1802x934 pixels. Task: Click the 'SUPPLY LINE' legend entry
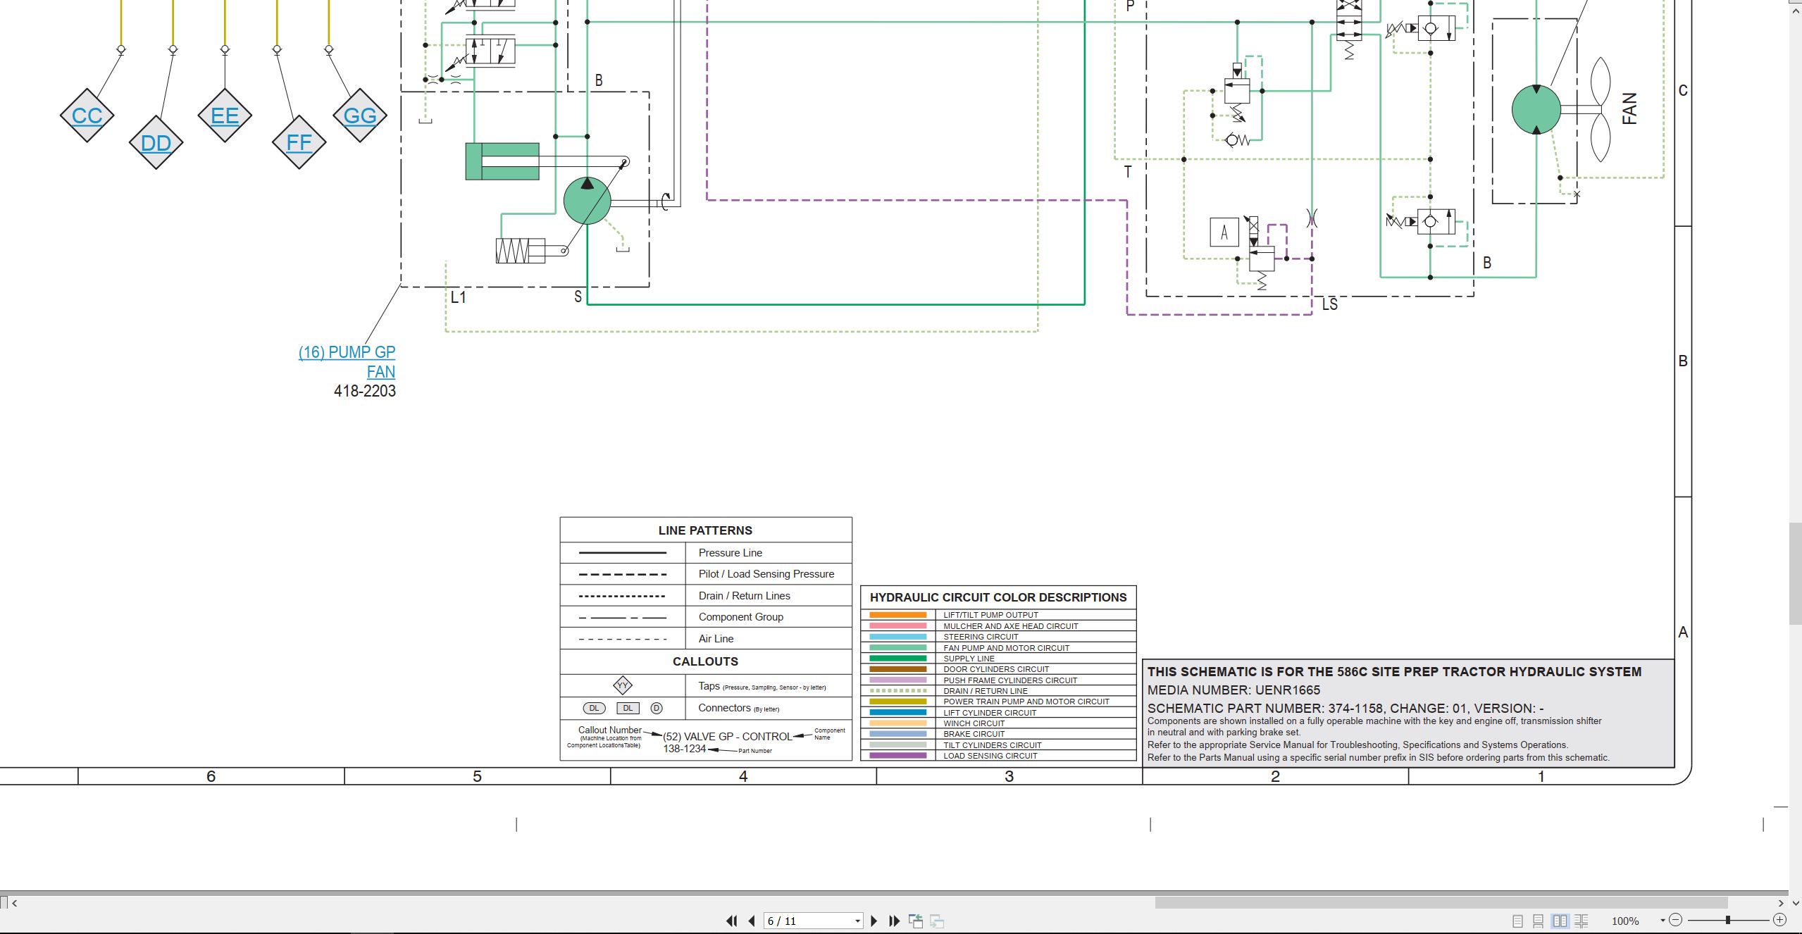[x=969, y=659]
